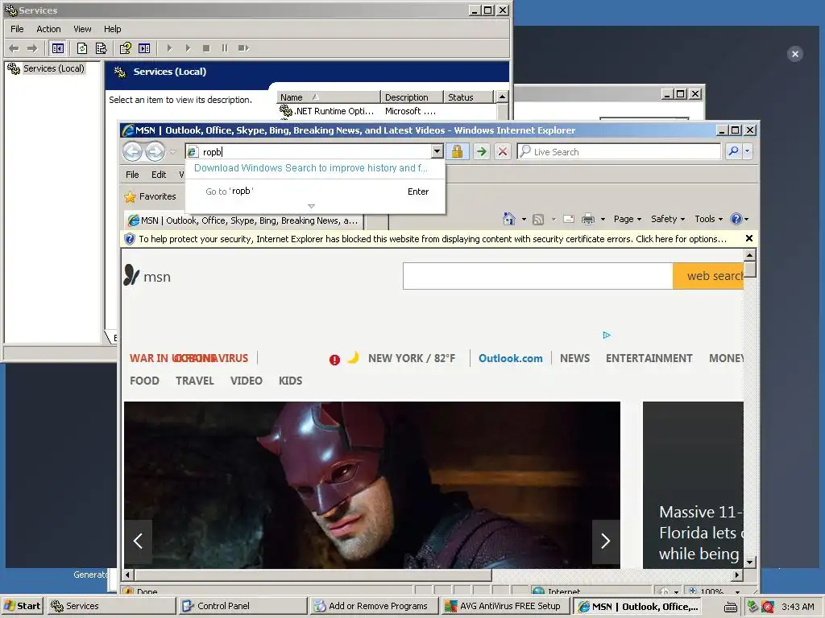Open search provider dropdown arrow

tap(747, 152)
